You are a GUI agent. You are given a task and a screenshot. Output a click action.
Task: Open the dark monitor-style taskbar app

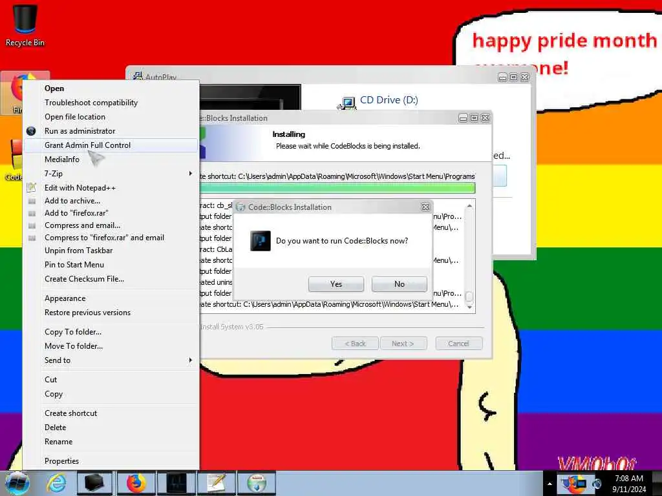click(x=176, y=483)
